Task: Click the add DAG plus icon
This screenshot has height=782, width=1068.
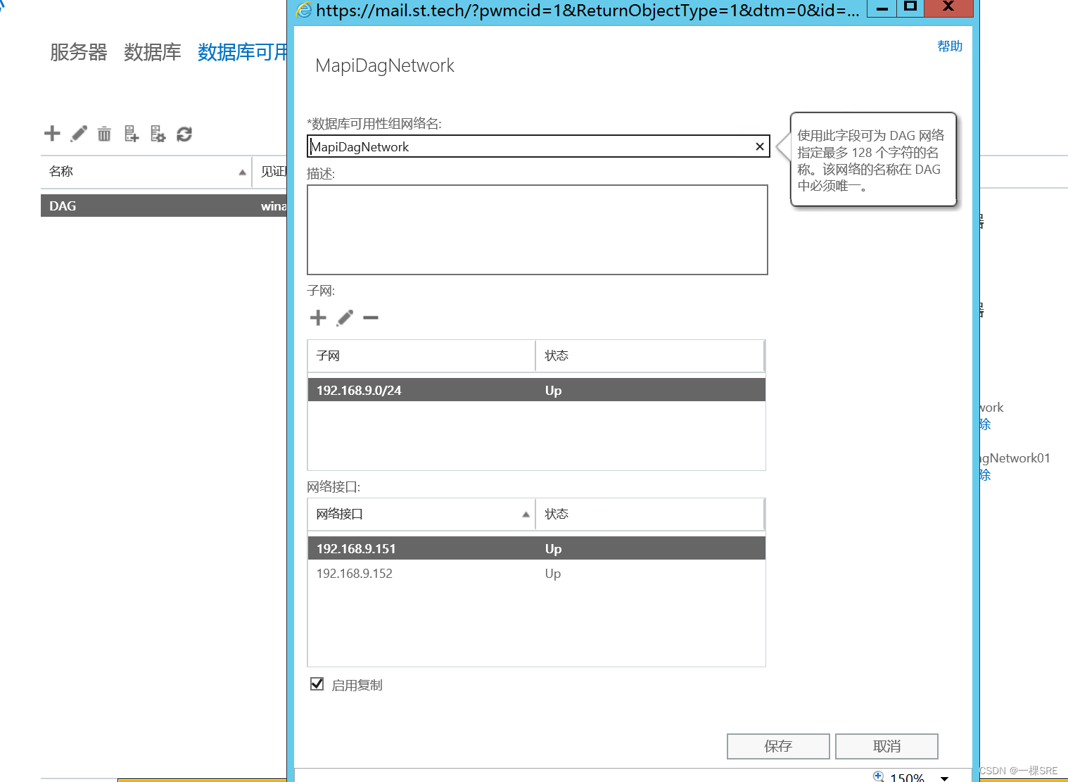Action: [52, 134]
